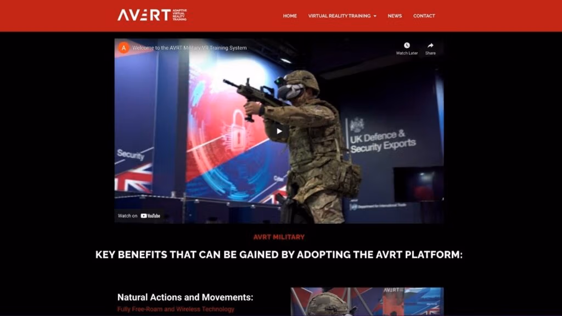
Task: Click the Watch Later clock icon
Action: pos(407,46)
